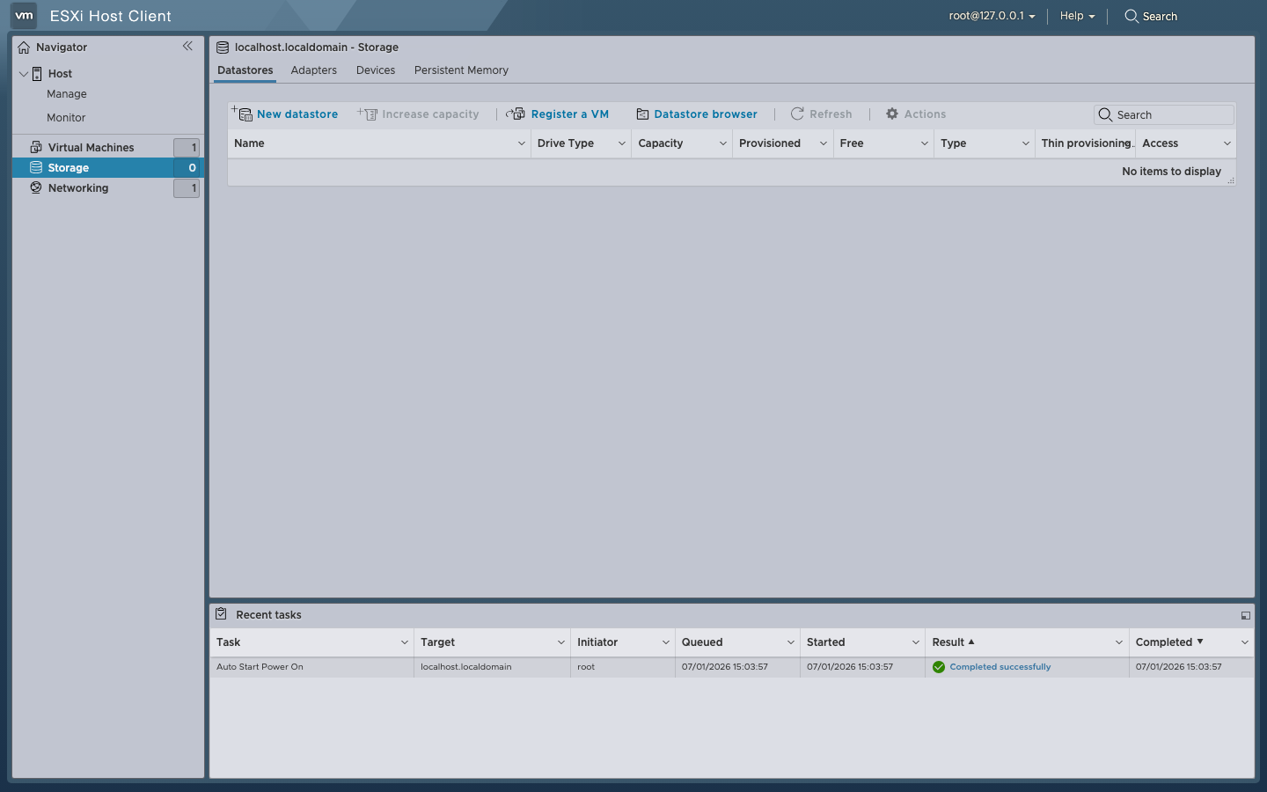
Task: Click the ESXi Host Client title
Action: tap(111, 16)
